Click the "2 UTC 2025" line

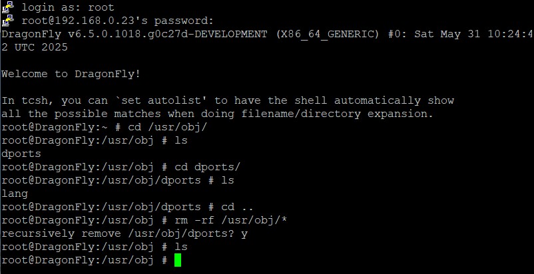35,47
